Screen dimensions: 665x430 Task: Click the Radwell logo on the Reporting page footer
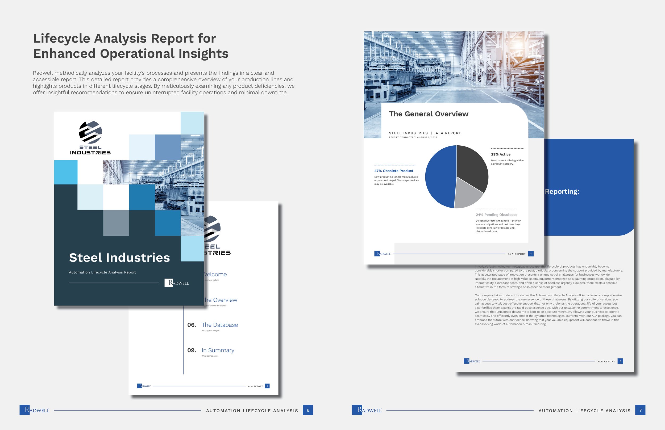[472, 361]
